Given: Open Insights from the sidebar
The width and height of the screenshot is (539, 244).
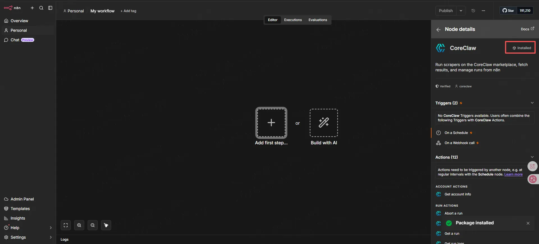Looking at the screenshot, I should tap(28, 218).
